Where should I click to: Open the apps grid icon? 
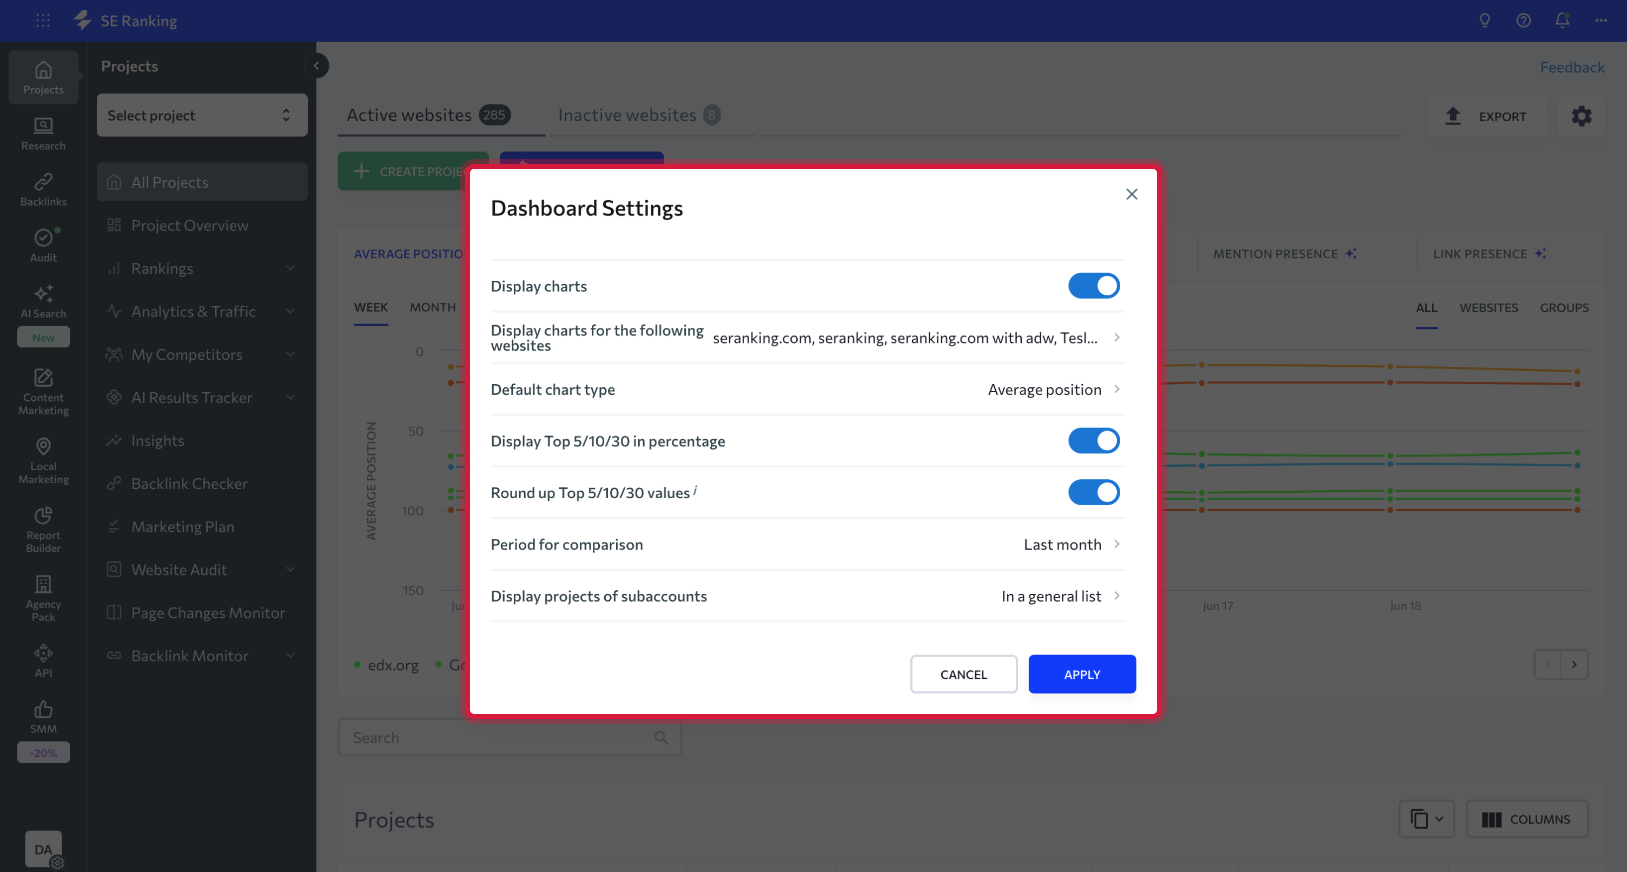(43, 21)
